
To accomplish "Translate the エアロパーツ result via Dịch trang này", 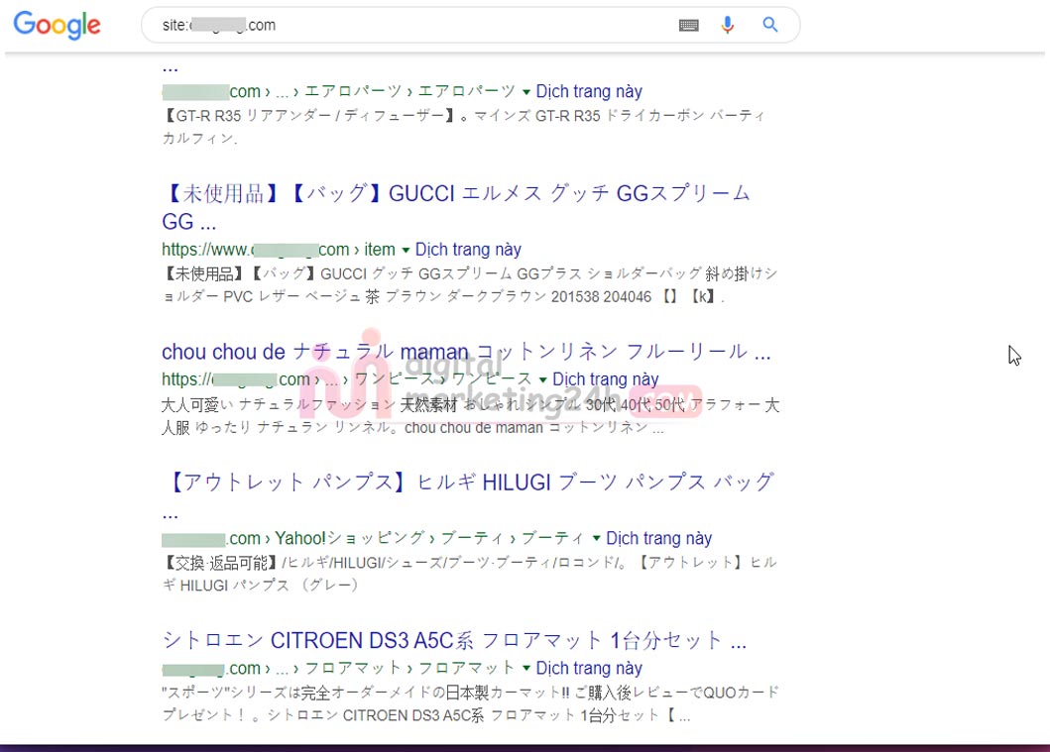I will click(x=589, y=91).
